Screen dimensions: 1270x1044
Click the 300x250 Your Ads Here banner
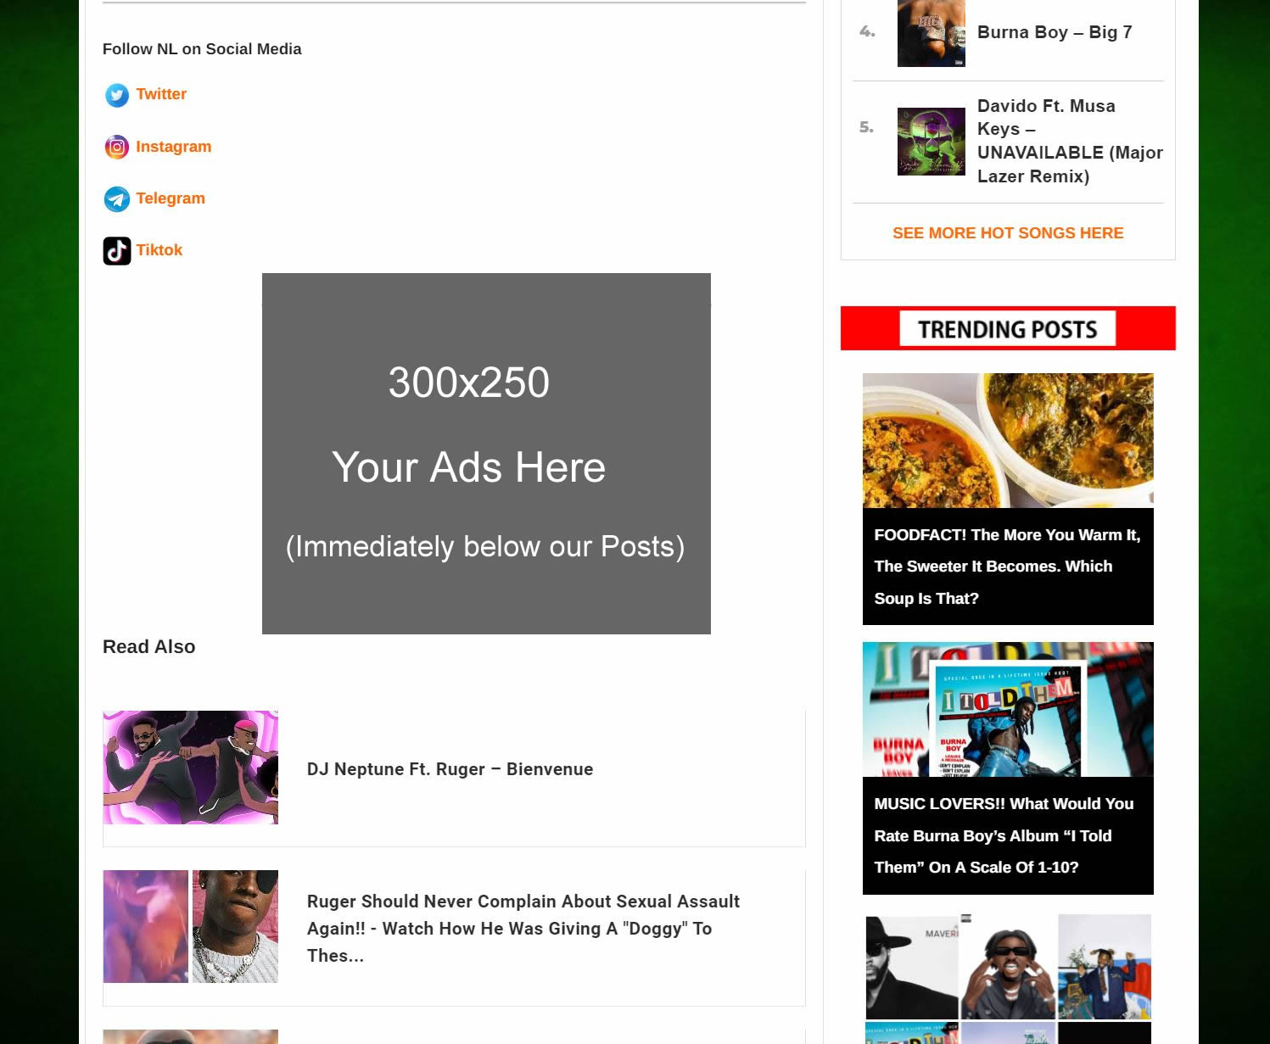tap(486, 454)
